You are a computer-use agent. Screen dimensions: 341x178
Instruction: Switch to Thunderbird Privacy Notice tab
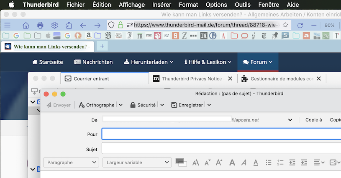coord(193,78)
